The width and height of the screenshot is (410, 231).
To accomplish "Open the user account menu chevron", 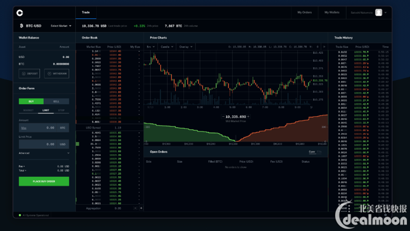I will (x=385, y=13).
